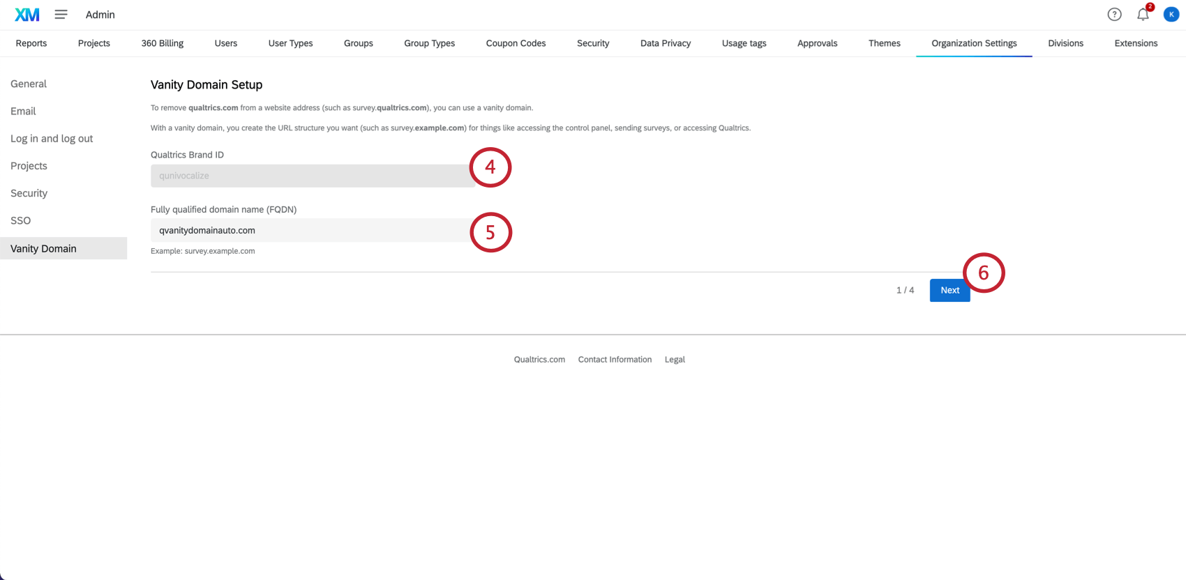Select the Organization Settings tab
This screenshot has width=1186, height=580.
[975, 43]
